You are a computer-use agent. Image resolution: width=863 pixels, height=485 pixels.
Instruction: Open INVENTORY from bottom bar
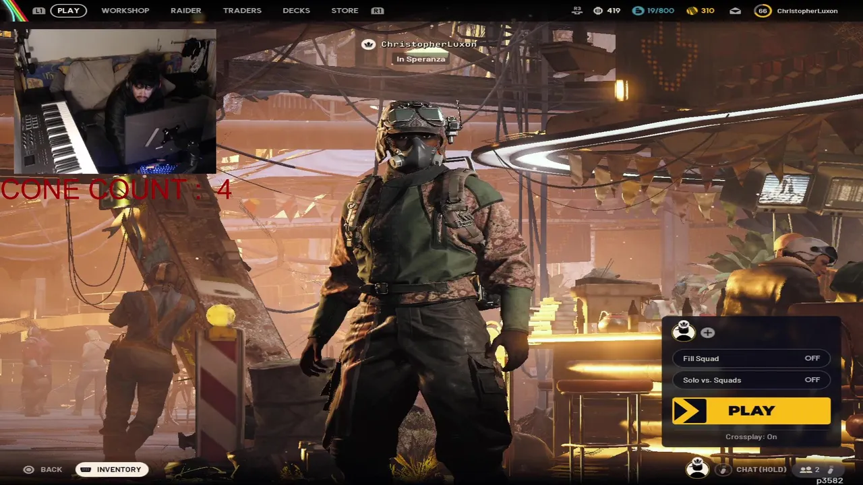point(112,470)
